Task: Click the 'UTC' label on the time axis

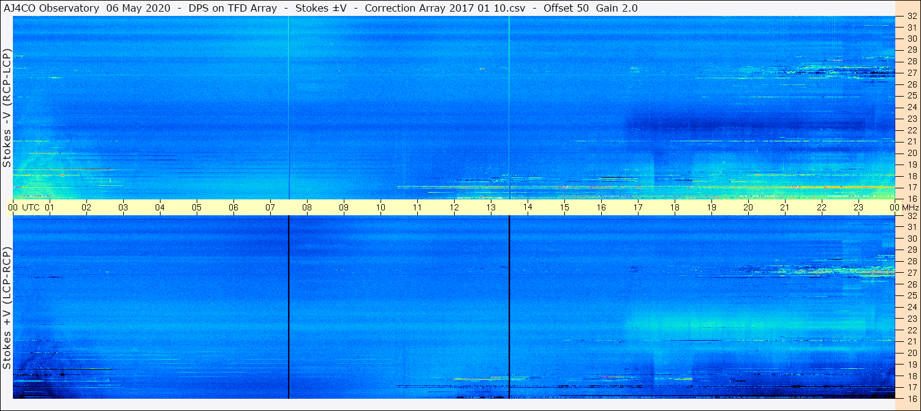Action: 31,207
